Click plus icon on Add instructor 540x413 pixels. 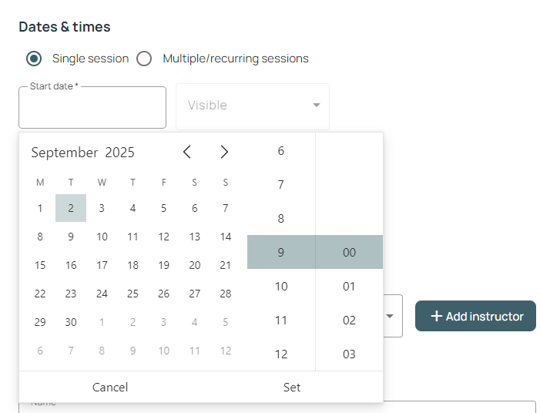pos(436,316)
